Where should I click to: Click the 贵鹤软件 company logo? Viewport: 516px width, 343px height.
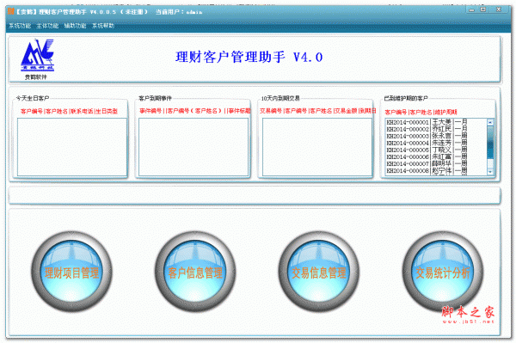[37, 55]
